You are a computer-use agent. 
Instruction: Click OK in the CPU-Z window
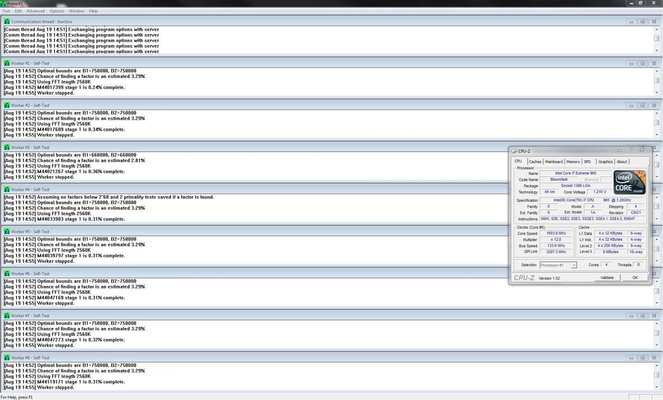[635, 278]
